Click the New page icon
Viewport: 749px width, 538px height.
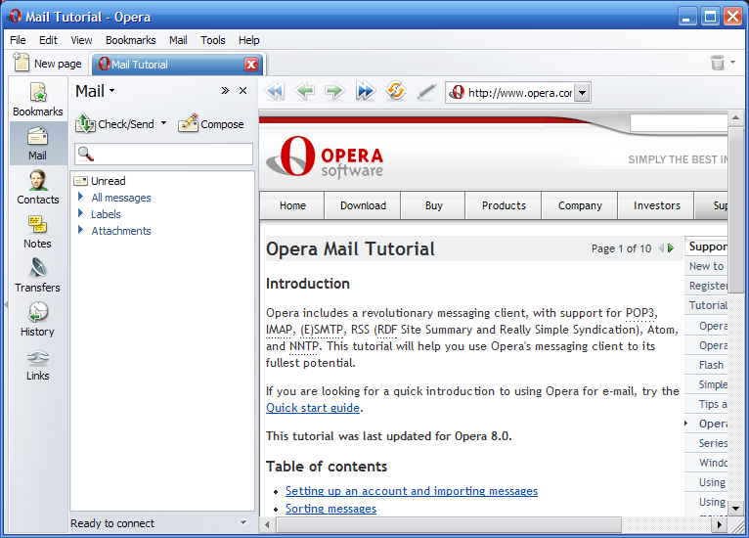21,63
